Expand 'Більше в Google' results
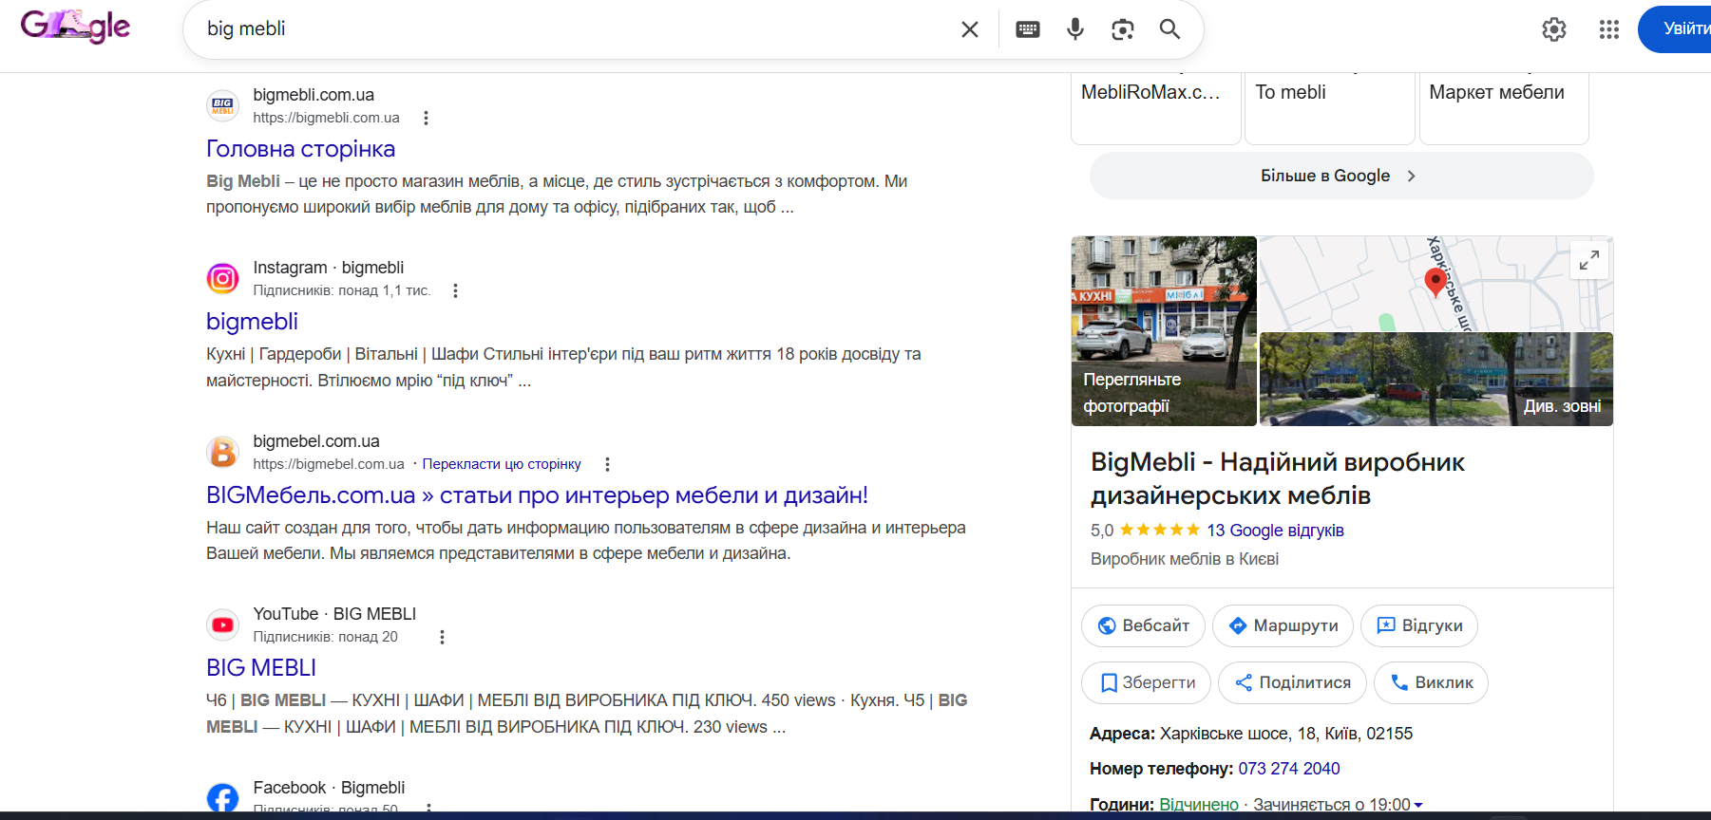The image size is (1711, 820). click(1341, 176)
